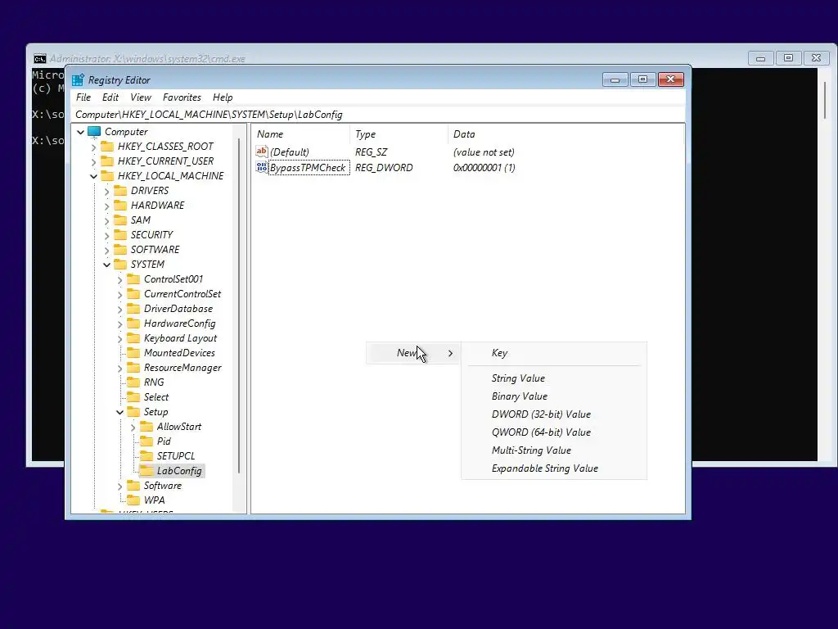This screenshot has width=838, height=629.
Task: Choose Binary Value from the submenu
Action: click(554, 396)
